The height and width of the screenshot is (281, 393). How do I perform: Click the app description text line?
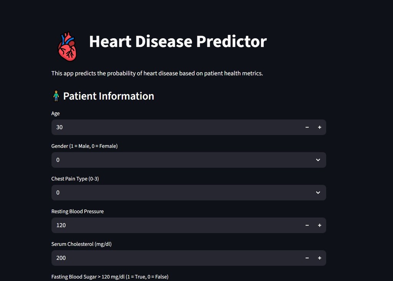pos(157,73)
